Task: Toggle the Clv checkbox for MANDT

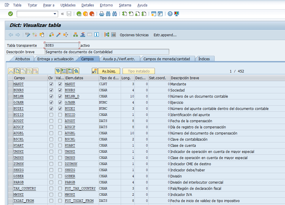Action: (x=51, y=84)
